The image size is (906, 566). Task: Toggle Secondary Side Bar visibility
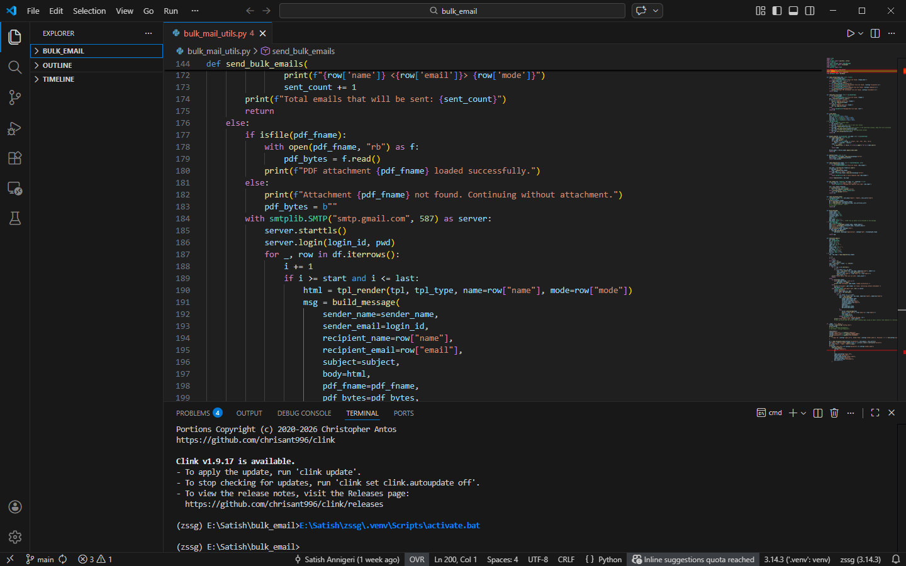pos(810,11)
